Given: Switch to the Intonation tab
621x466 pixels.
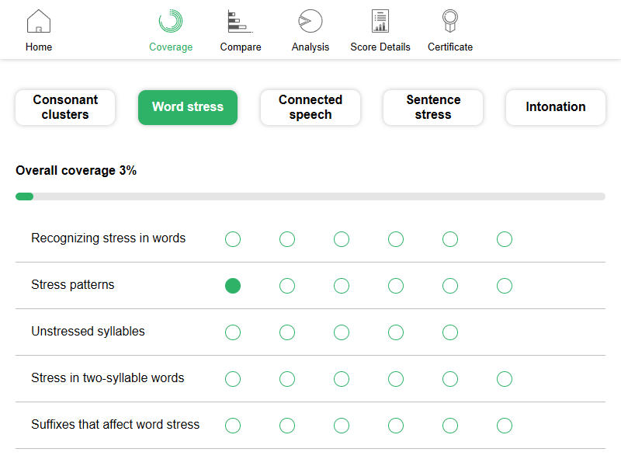Looking at the screenshot, I should click(556, 107).
